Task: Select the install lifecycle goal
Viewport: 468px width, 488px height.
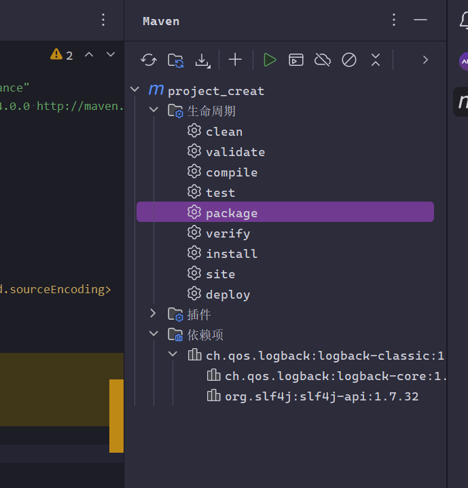Action: tap(231, 254)
